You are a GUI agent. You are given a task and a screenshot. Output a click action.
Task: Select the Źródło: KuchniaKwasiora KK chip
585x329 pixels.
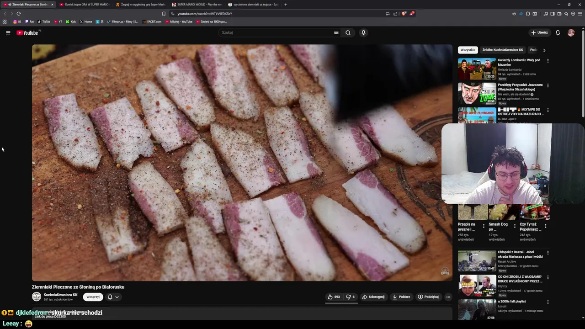[x=503, y=50]
